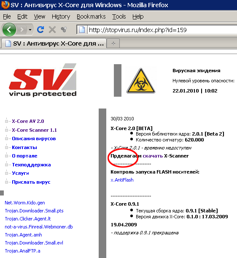The height and width of the screenshot is (258, 237).
Task: Open the Bookmarks menu
Action: click(91, 16)
